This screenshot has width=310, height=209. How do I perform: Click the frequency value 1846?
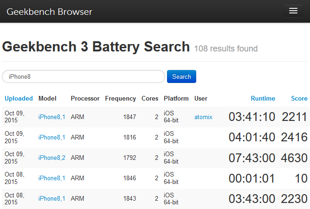pyautogui.click(x=130, y=178)
